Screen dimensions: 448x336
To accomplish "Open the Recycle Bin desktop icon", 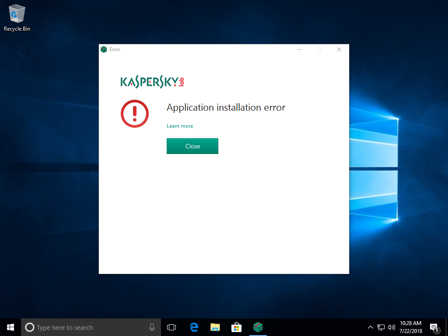I will click(17, 17).
